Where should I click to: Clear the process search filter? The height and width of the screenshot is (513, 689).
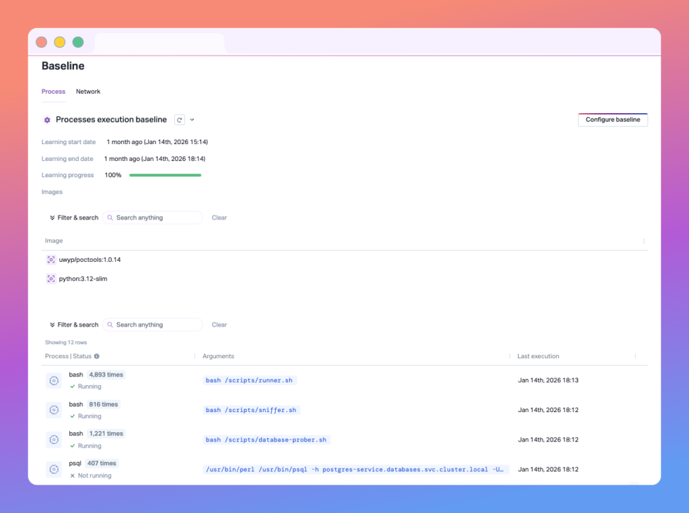(x=219, y=324)
